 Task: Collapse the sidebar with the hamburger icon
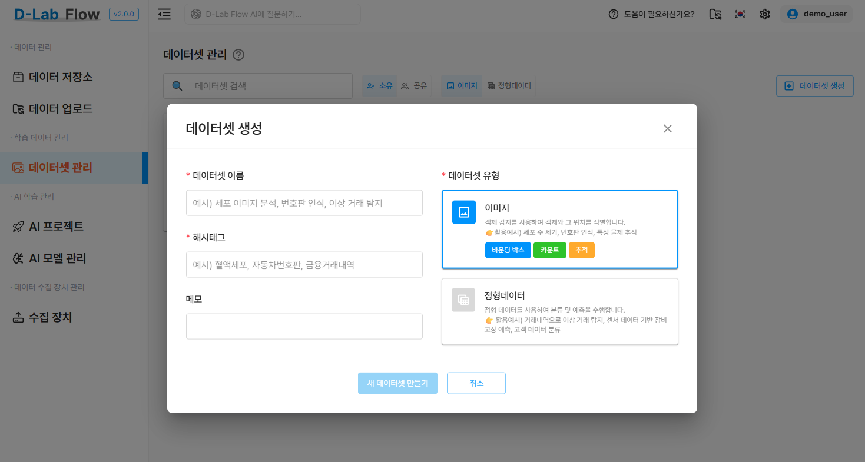click(164, 14)
